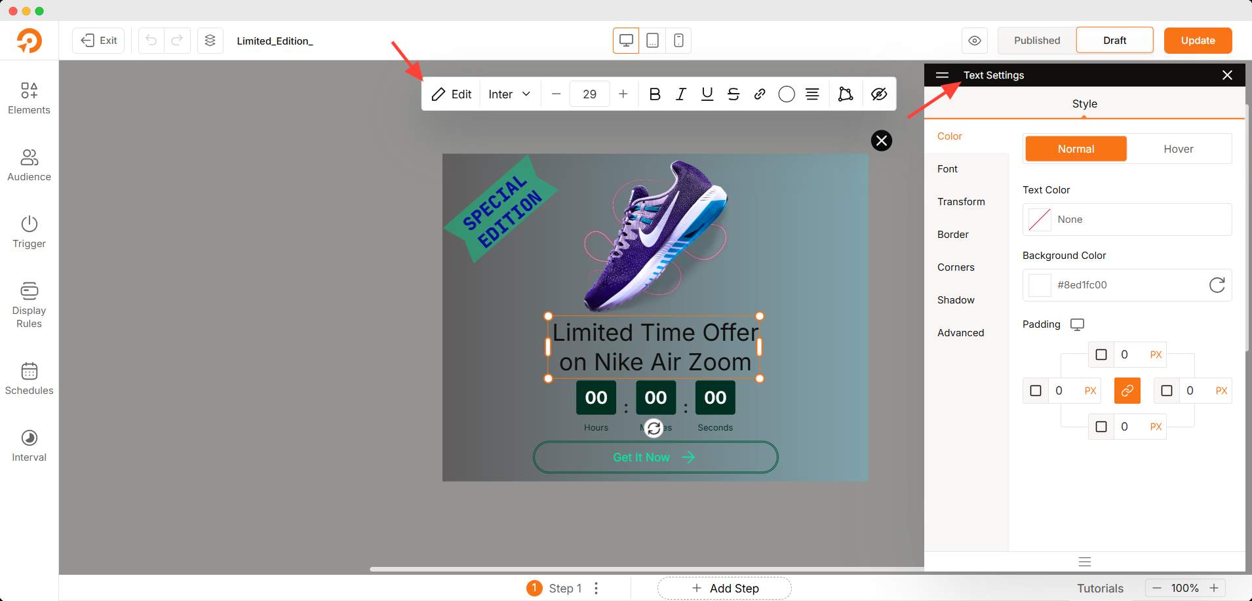Click Get It Now button in popup

tap(655, 457)
